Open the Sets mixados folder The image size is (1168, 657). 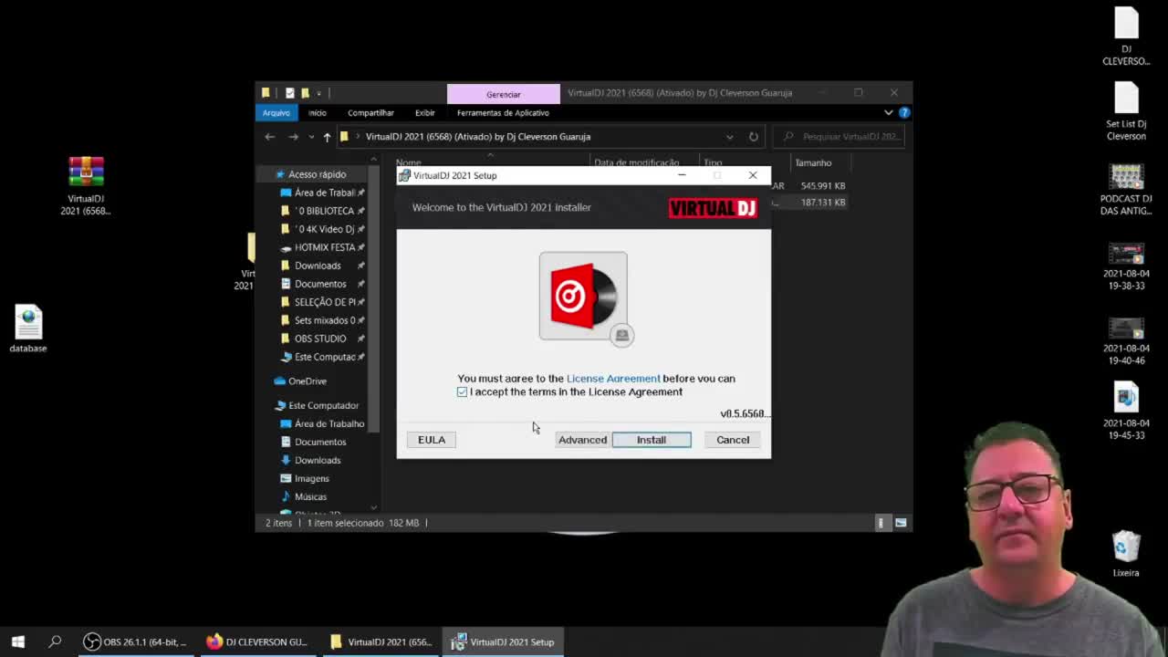click(x=322, y=320)
